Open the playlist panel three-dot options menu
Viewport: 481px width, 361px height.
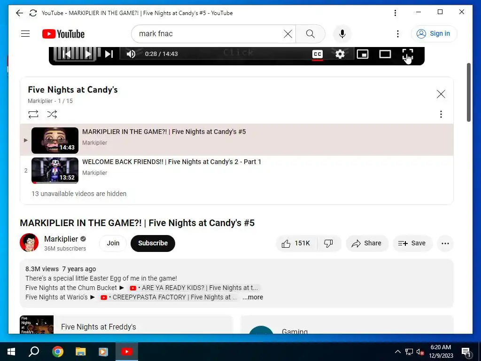pos(441,114)
